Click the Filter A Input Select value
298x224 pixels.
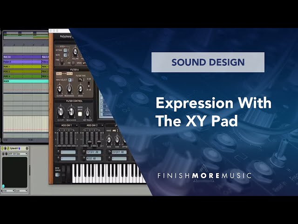point(70,80)
